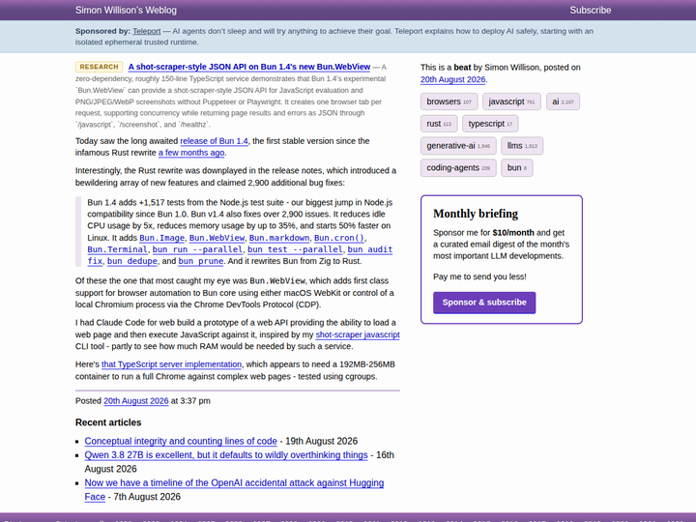
Task: Open 'that TypeScript server implementation' link
Action: [x=171, y=364]
